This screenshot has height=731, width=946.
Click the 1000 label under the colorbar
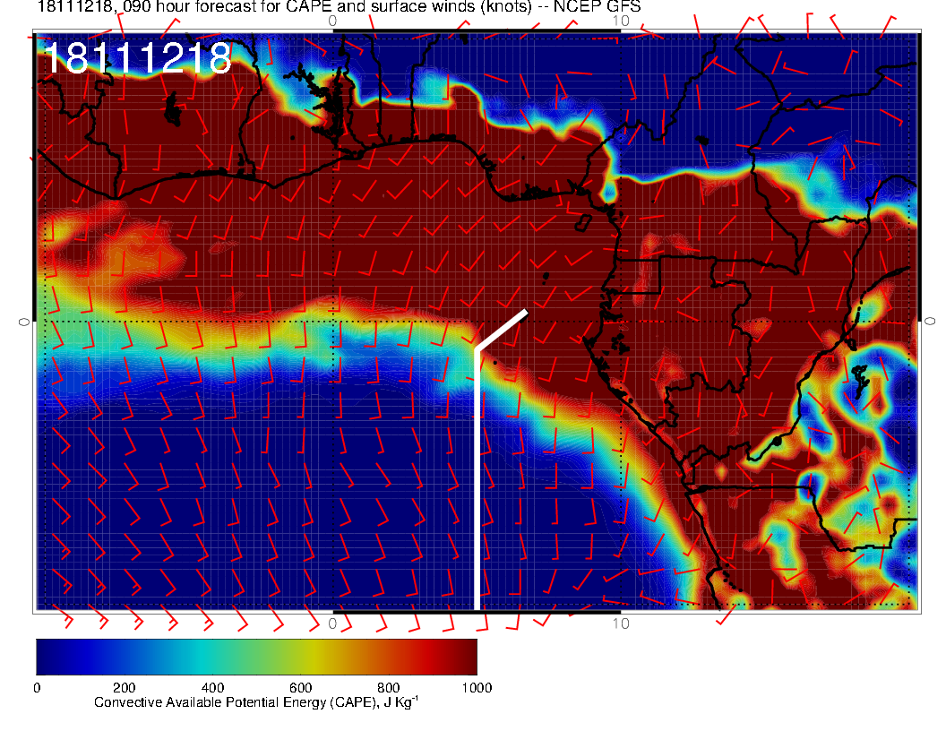pos(476,688)
